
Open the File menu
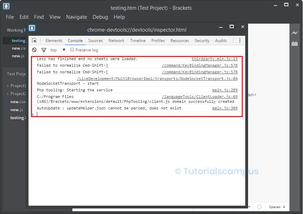coord(10,17)
